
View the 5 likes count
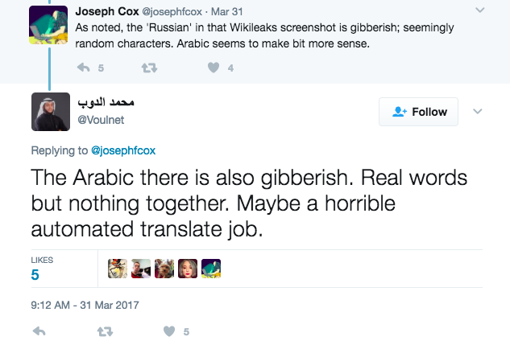pos(36,273)
